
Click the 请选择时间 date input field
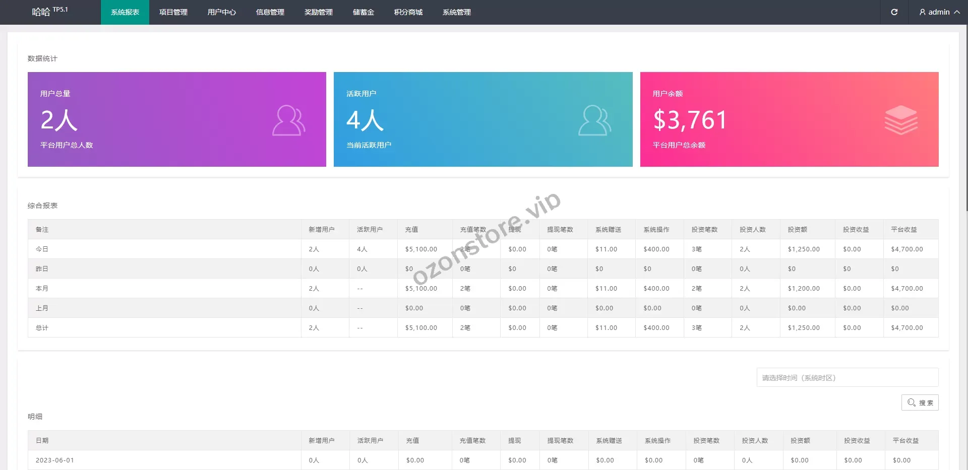[x=847, y=378]
